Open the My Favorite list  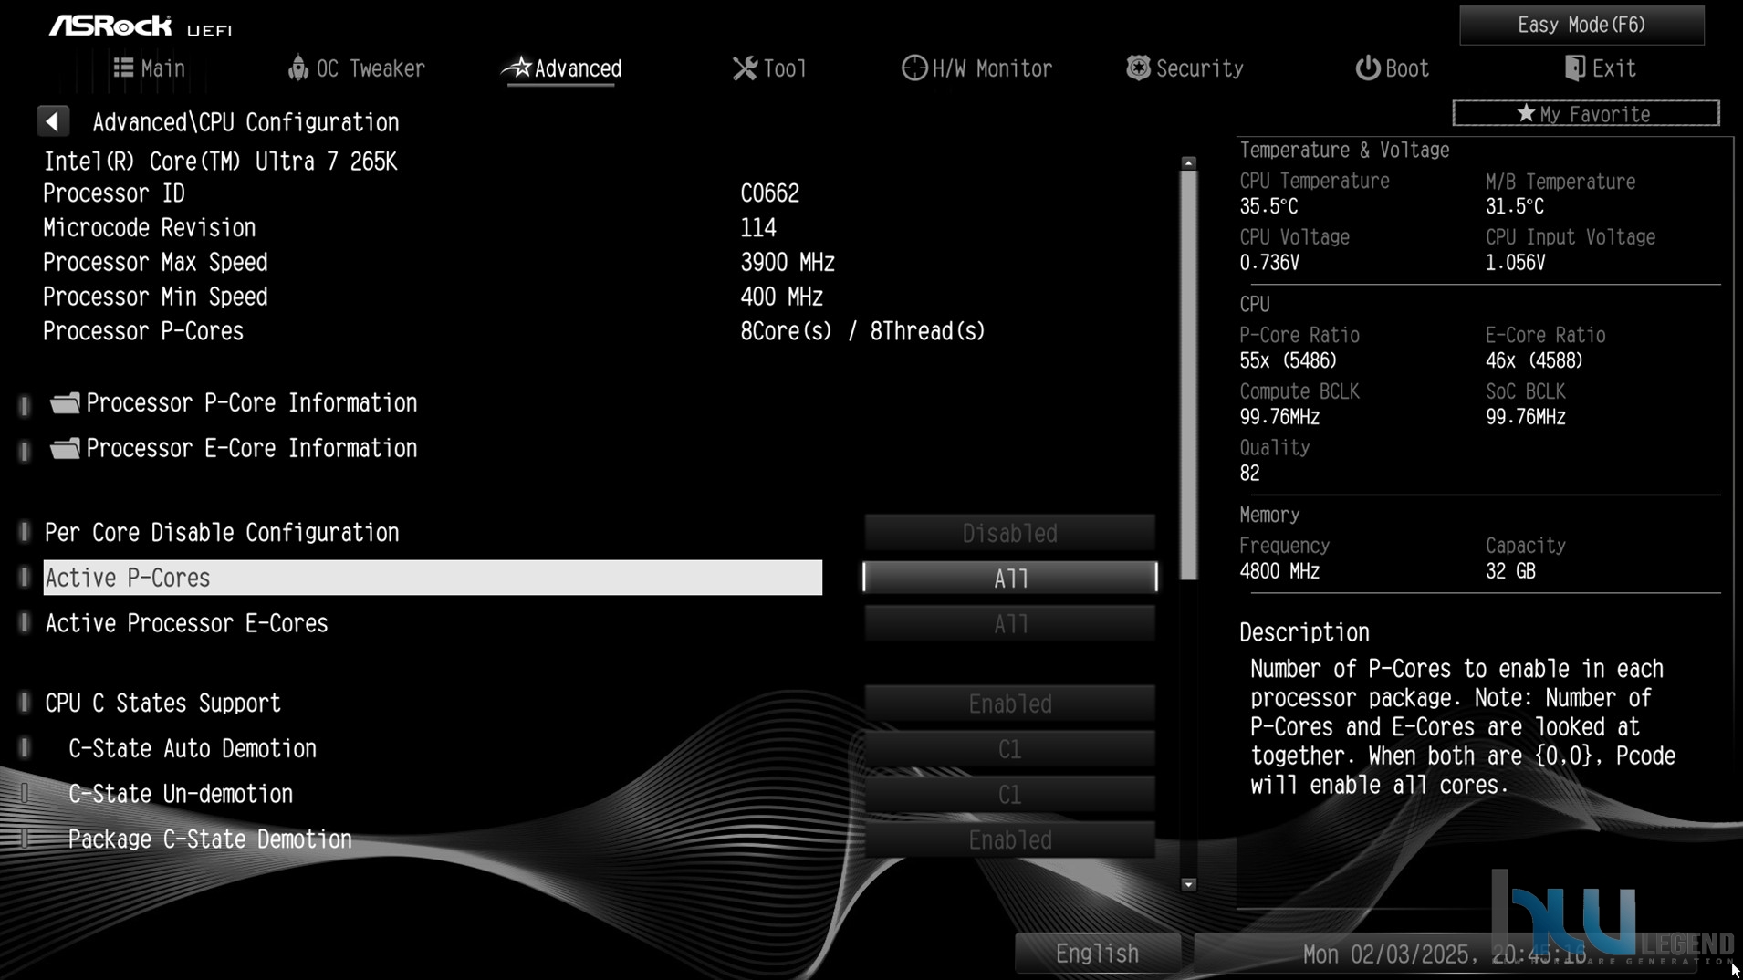[1586, 113]
